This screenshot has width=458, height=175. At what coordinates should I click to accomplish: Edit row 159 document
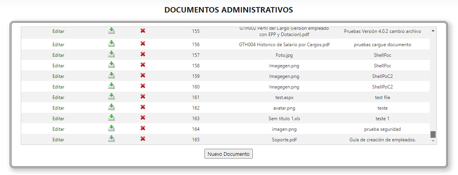pyautogui.click(x=58, y=76)
